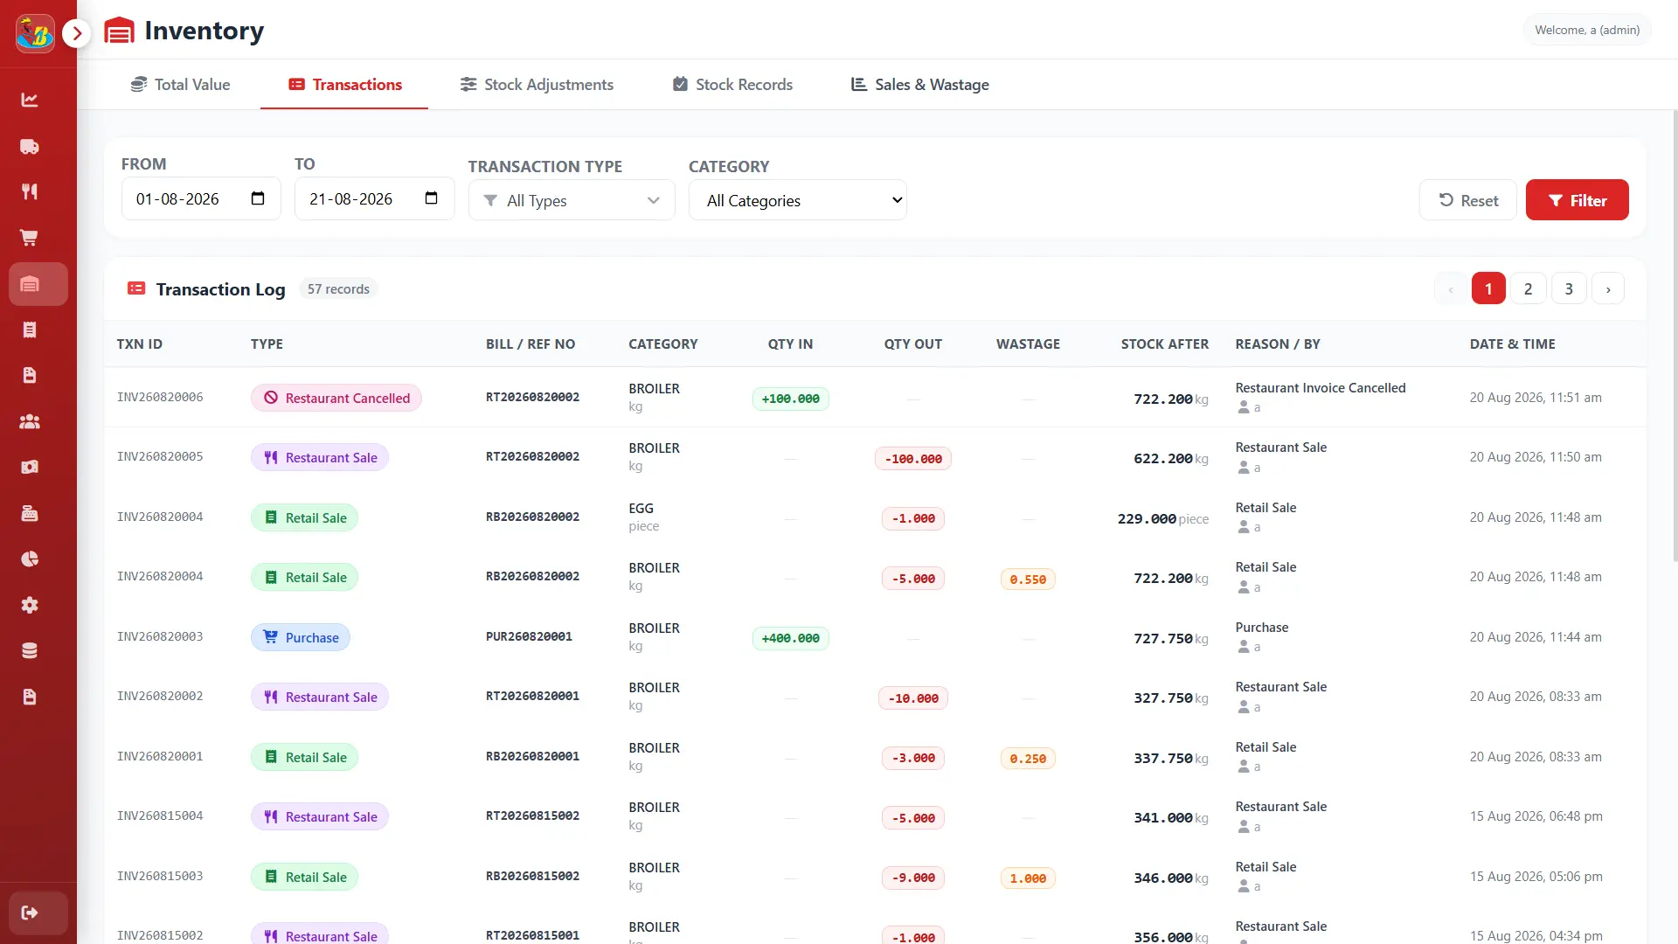The width and height of the screenshot is (1678, 944).
Task: Click the logout icon at sidebar bottom
Action: pos(38,913)
